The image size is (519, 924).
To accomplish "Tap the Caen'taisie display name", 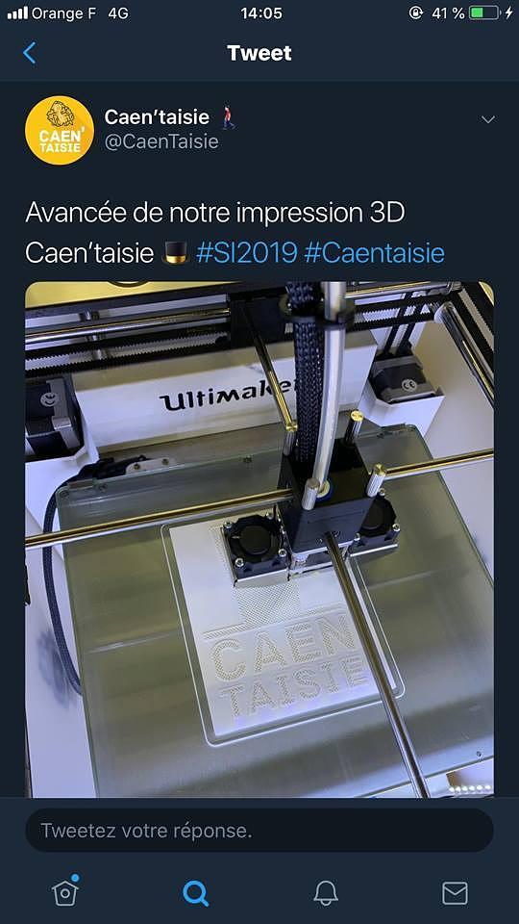I will (x=157, y=116).
